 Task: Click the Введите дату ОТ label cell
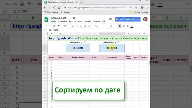point(78,42)
